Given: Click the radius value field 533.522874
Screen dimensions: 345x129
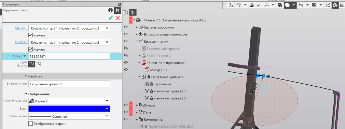Looking at the screenshot, I should (69, 56).
